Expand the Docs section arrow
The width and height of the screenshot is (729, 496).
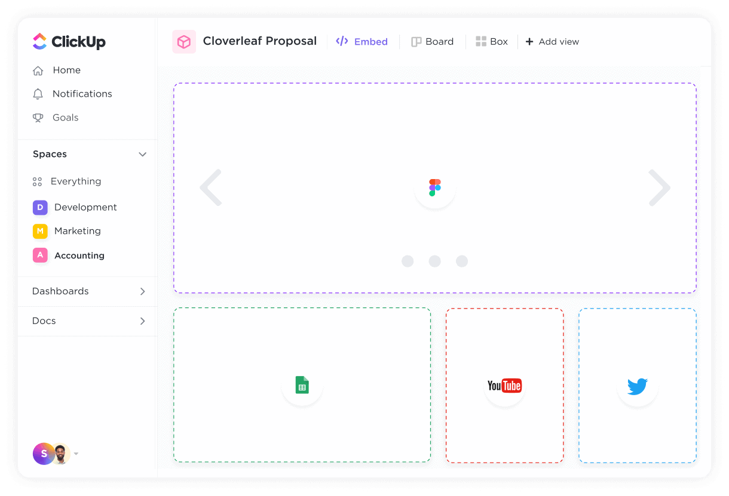tap(142, 321)
